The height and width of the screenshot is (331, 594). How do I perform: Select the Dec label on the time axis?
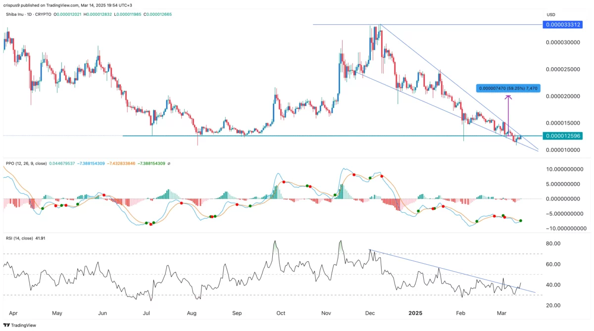tap(370, 313)
